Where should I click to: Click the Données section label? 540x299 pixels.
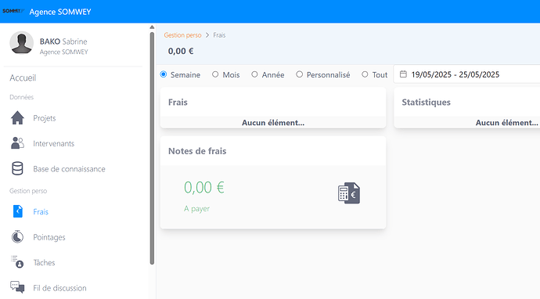tap(21, 97)
